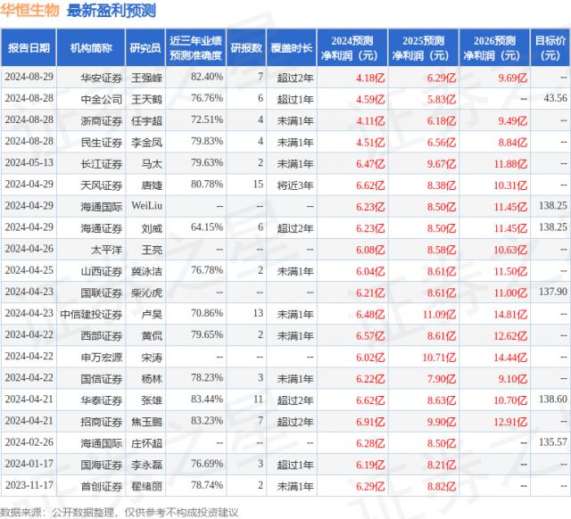Select the 华安证券 institution cell
This screenshot has width=571, height=519.
coord(99,77)
